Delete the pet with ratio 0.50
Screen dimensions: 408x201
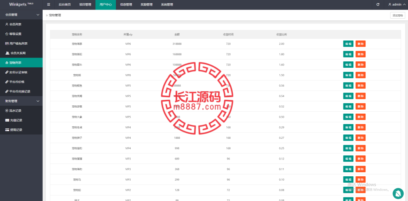click(360, 117)
